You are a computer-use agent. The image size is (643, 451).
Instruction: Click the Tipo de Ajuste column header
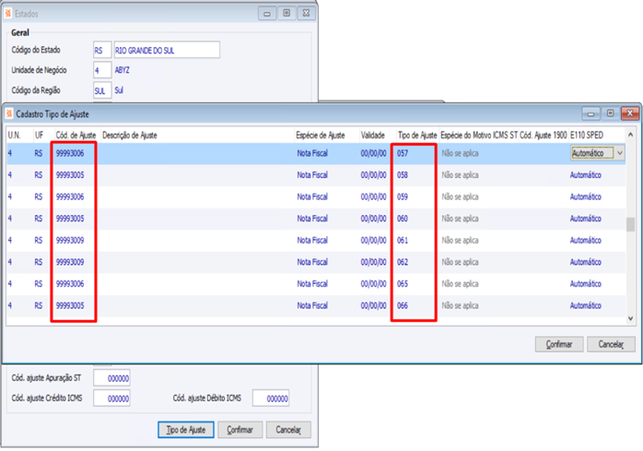417,136
